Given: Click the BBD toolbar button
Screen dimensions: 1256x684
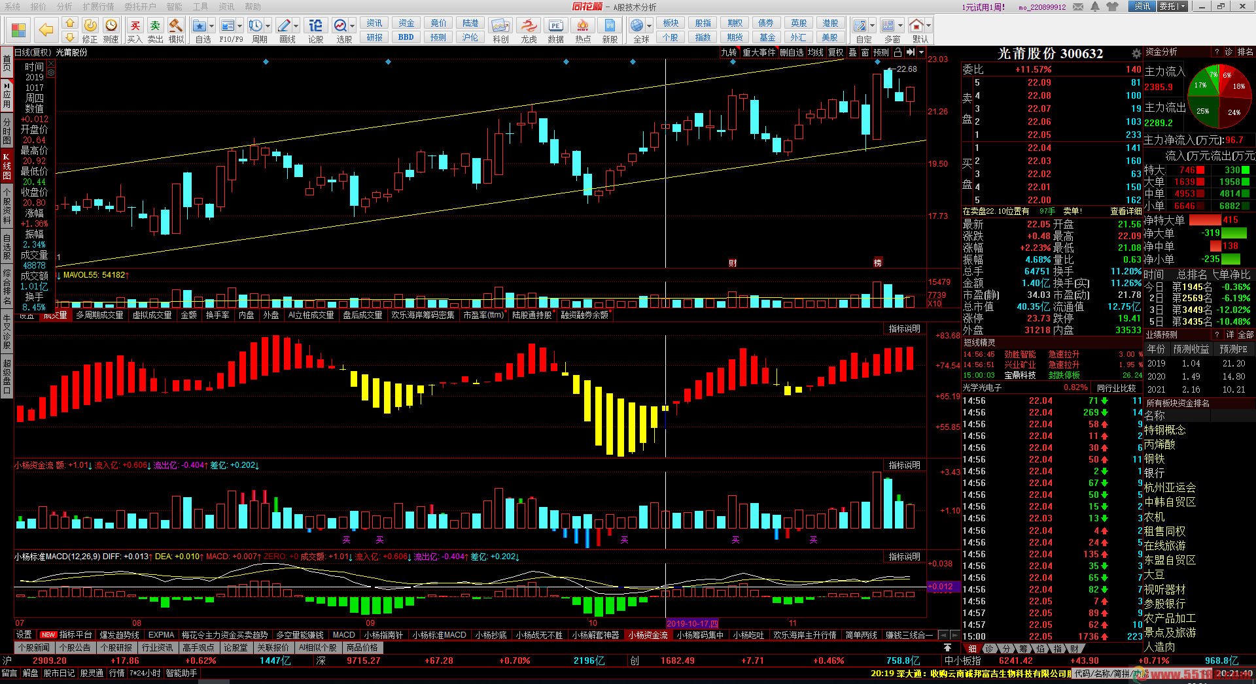Looking at the screenshot, I should 406,37.
